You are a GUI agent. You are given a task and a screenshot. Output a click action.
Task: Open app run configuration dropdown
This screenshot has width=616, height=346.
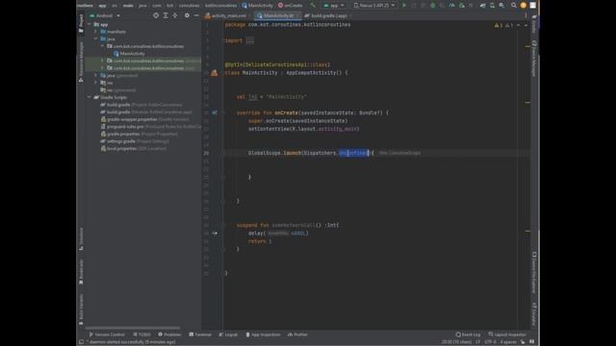pyautogui.click(x=334, y=6)
